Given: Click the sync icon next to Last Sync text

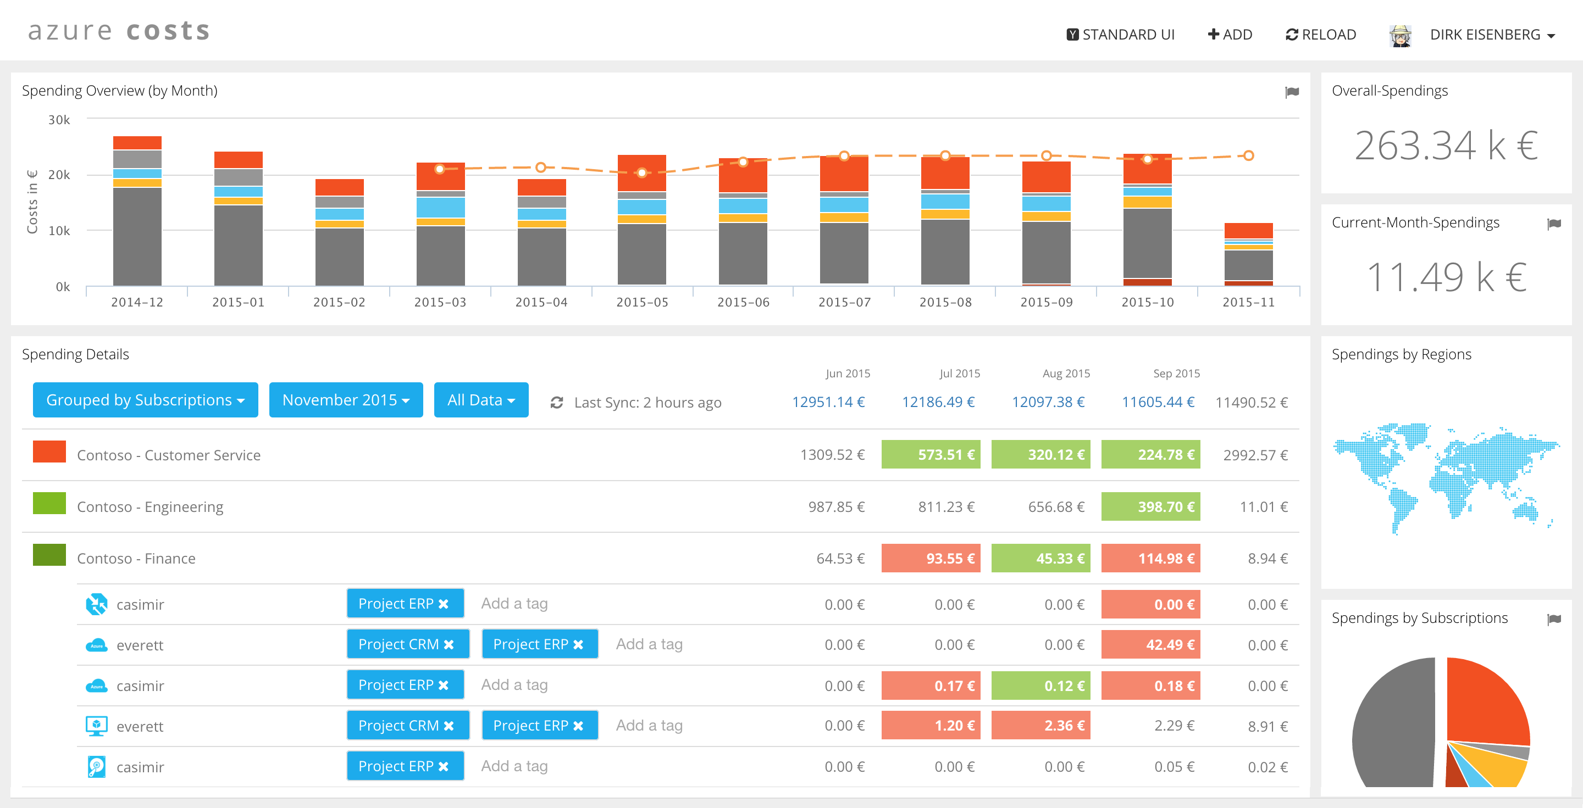Looking at the screenshot, I should 557,402.
